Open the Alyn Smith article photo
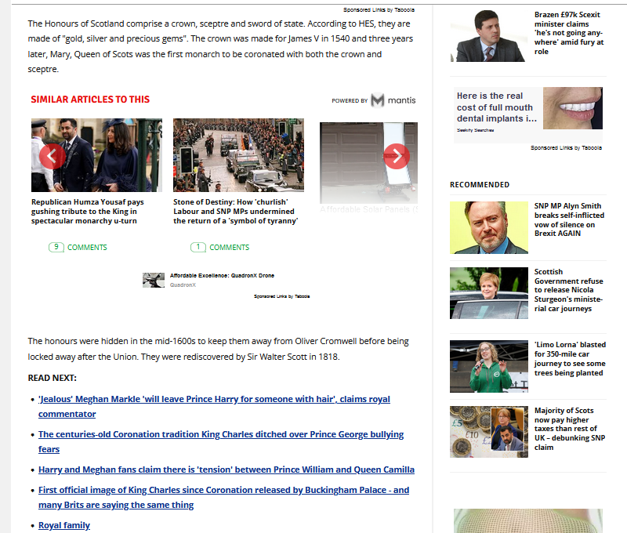The width and height of the screenshot is (627, 533). pyautogui.click(x=488, y=227)
